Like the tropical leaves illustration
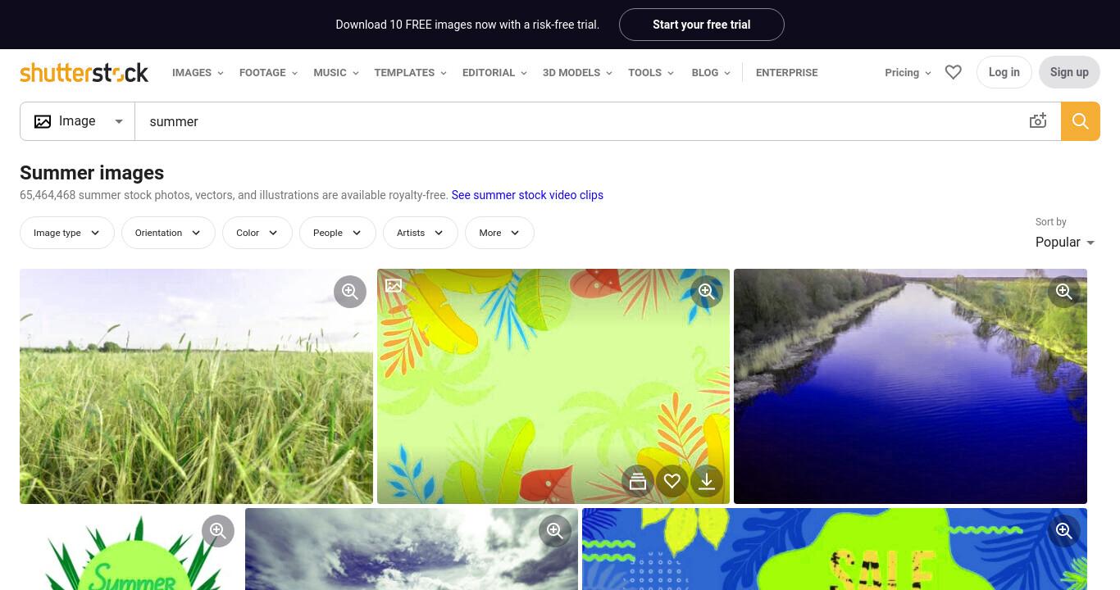The height and width of the screenshot is (590, 1120). click(x=672, y=481)
